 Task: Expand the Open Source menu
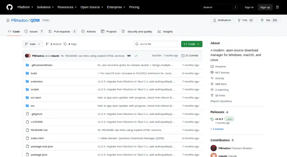point(92,7)
